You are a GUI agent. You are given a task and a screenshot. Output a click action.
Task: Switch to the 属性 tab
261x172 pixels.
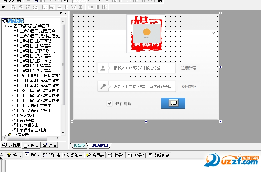pyautogui.click(x=49, y=145)
